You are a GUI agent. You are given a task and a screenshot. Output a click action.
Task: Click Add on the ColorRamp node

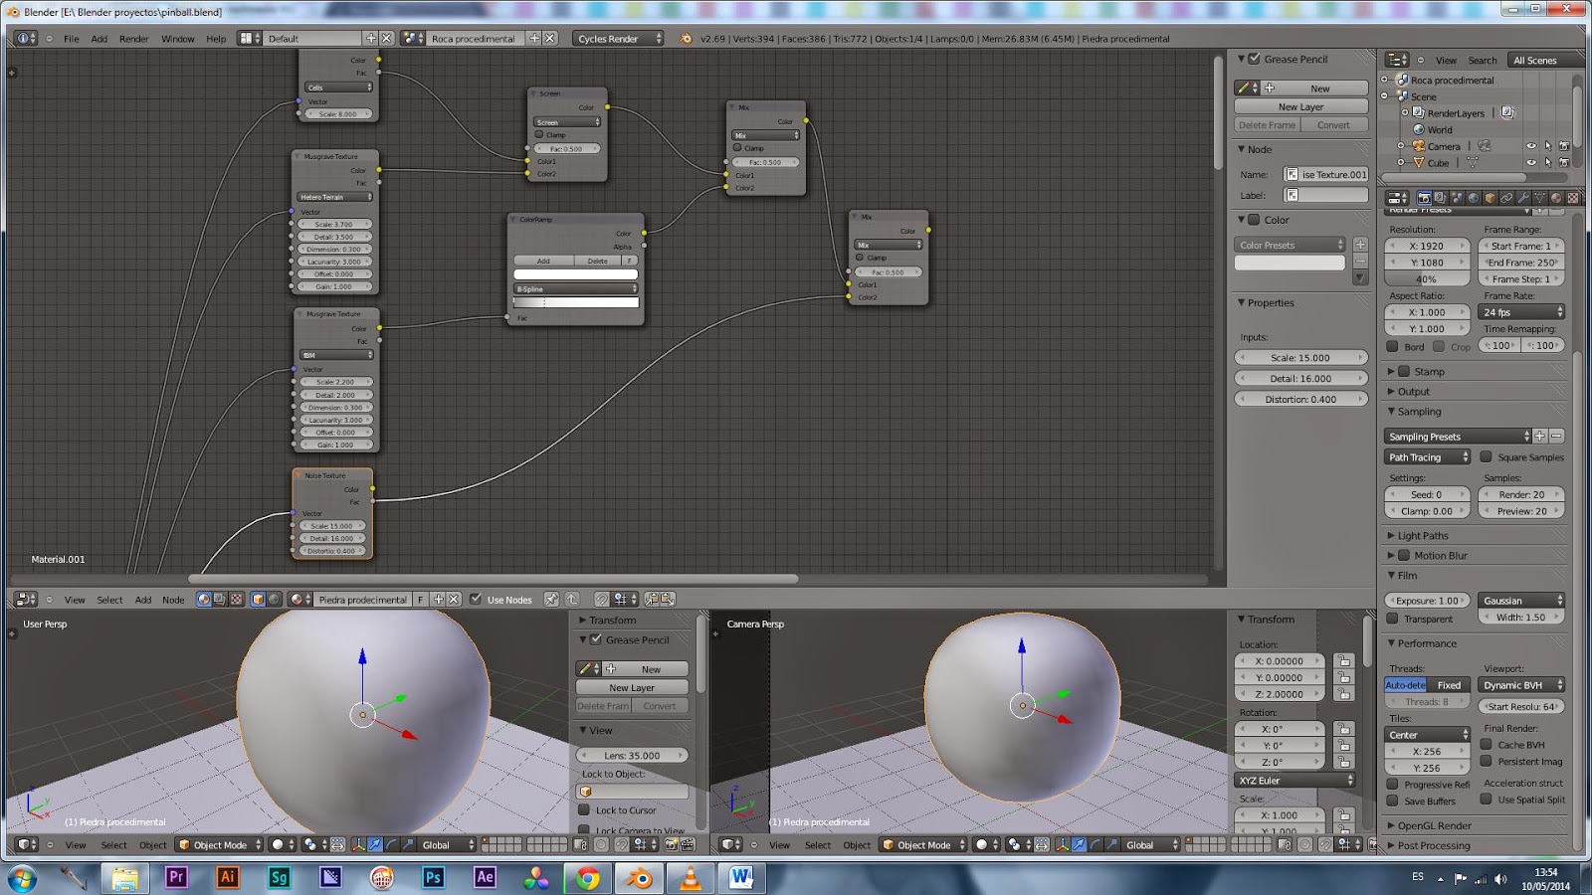[542, 260]
